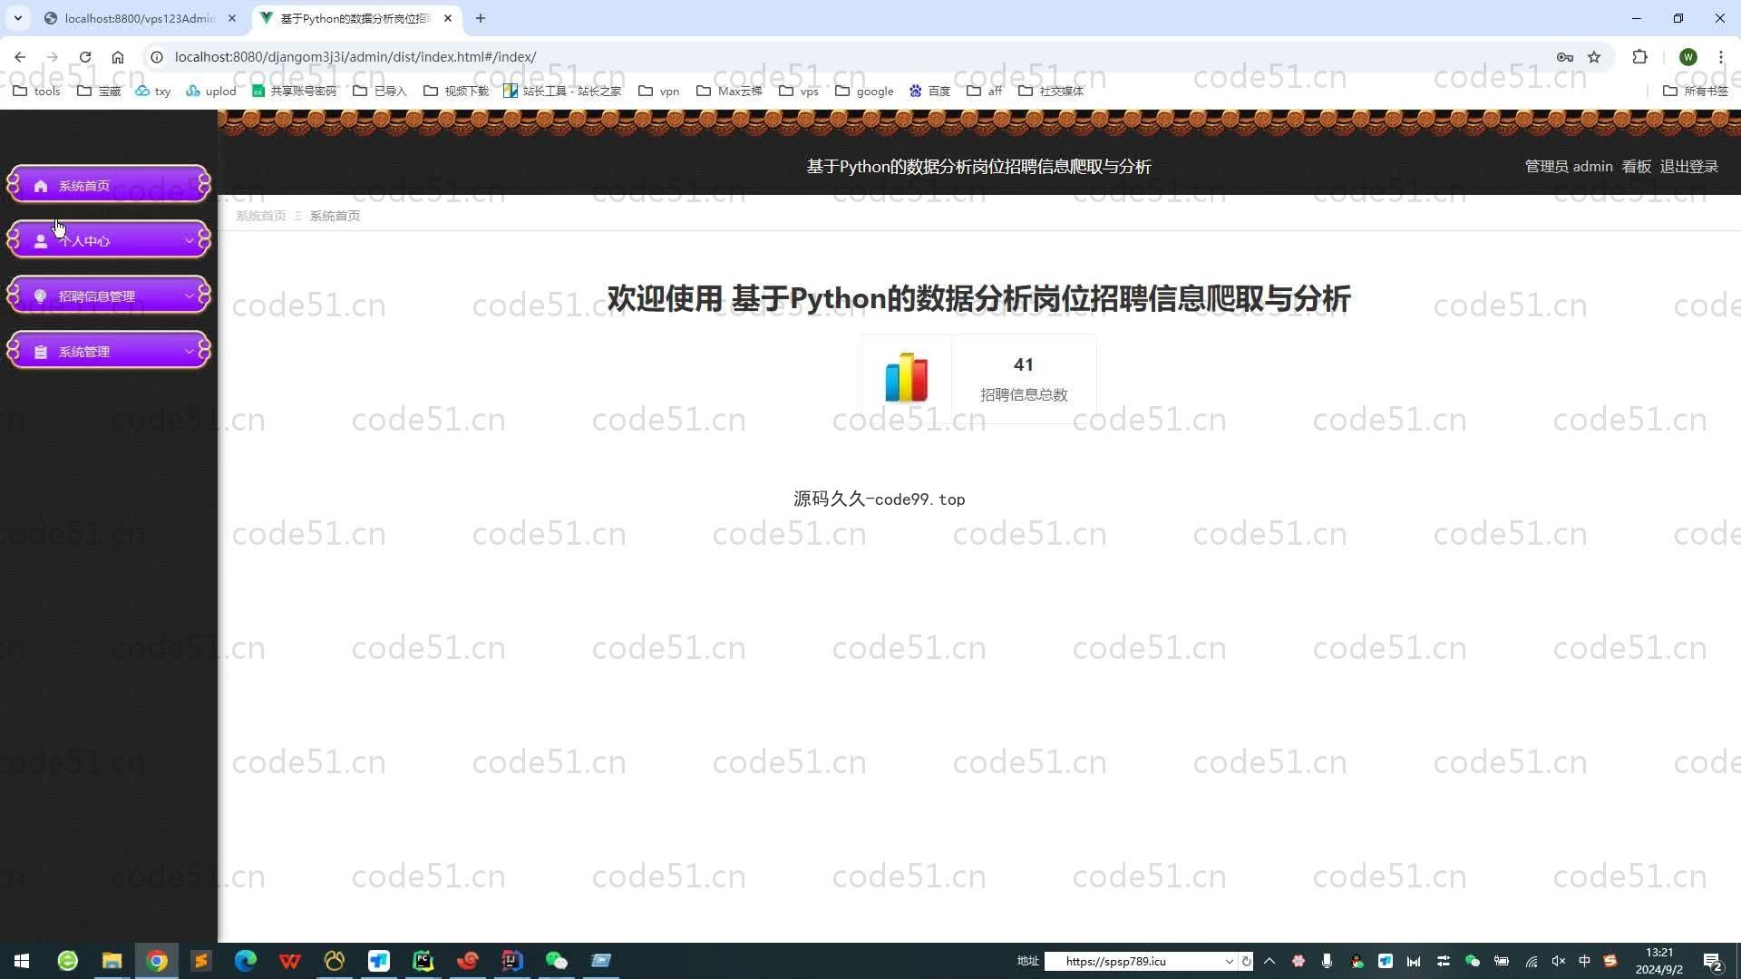
Task: Click the colorful bar chart icon
Action: [x=906, y=377]
